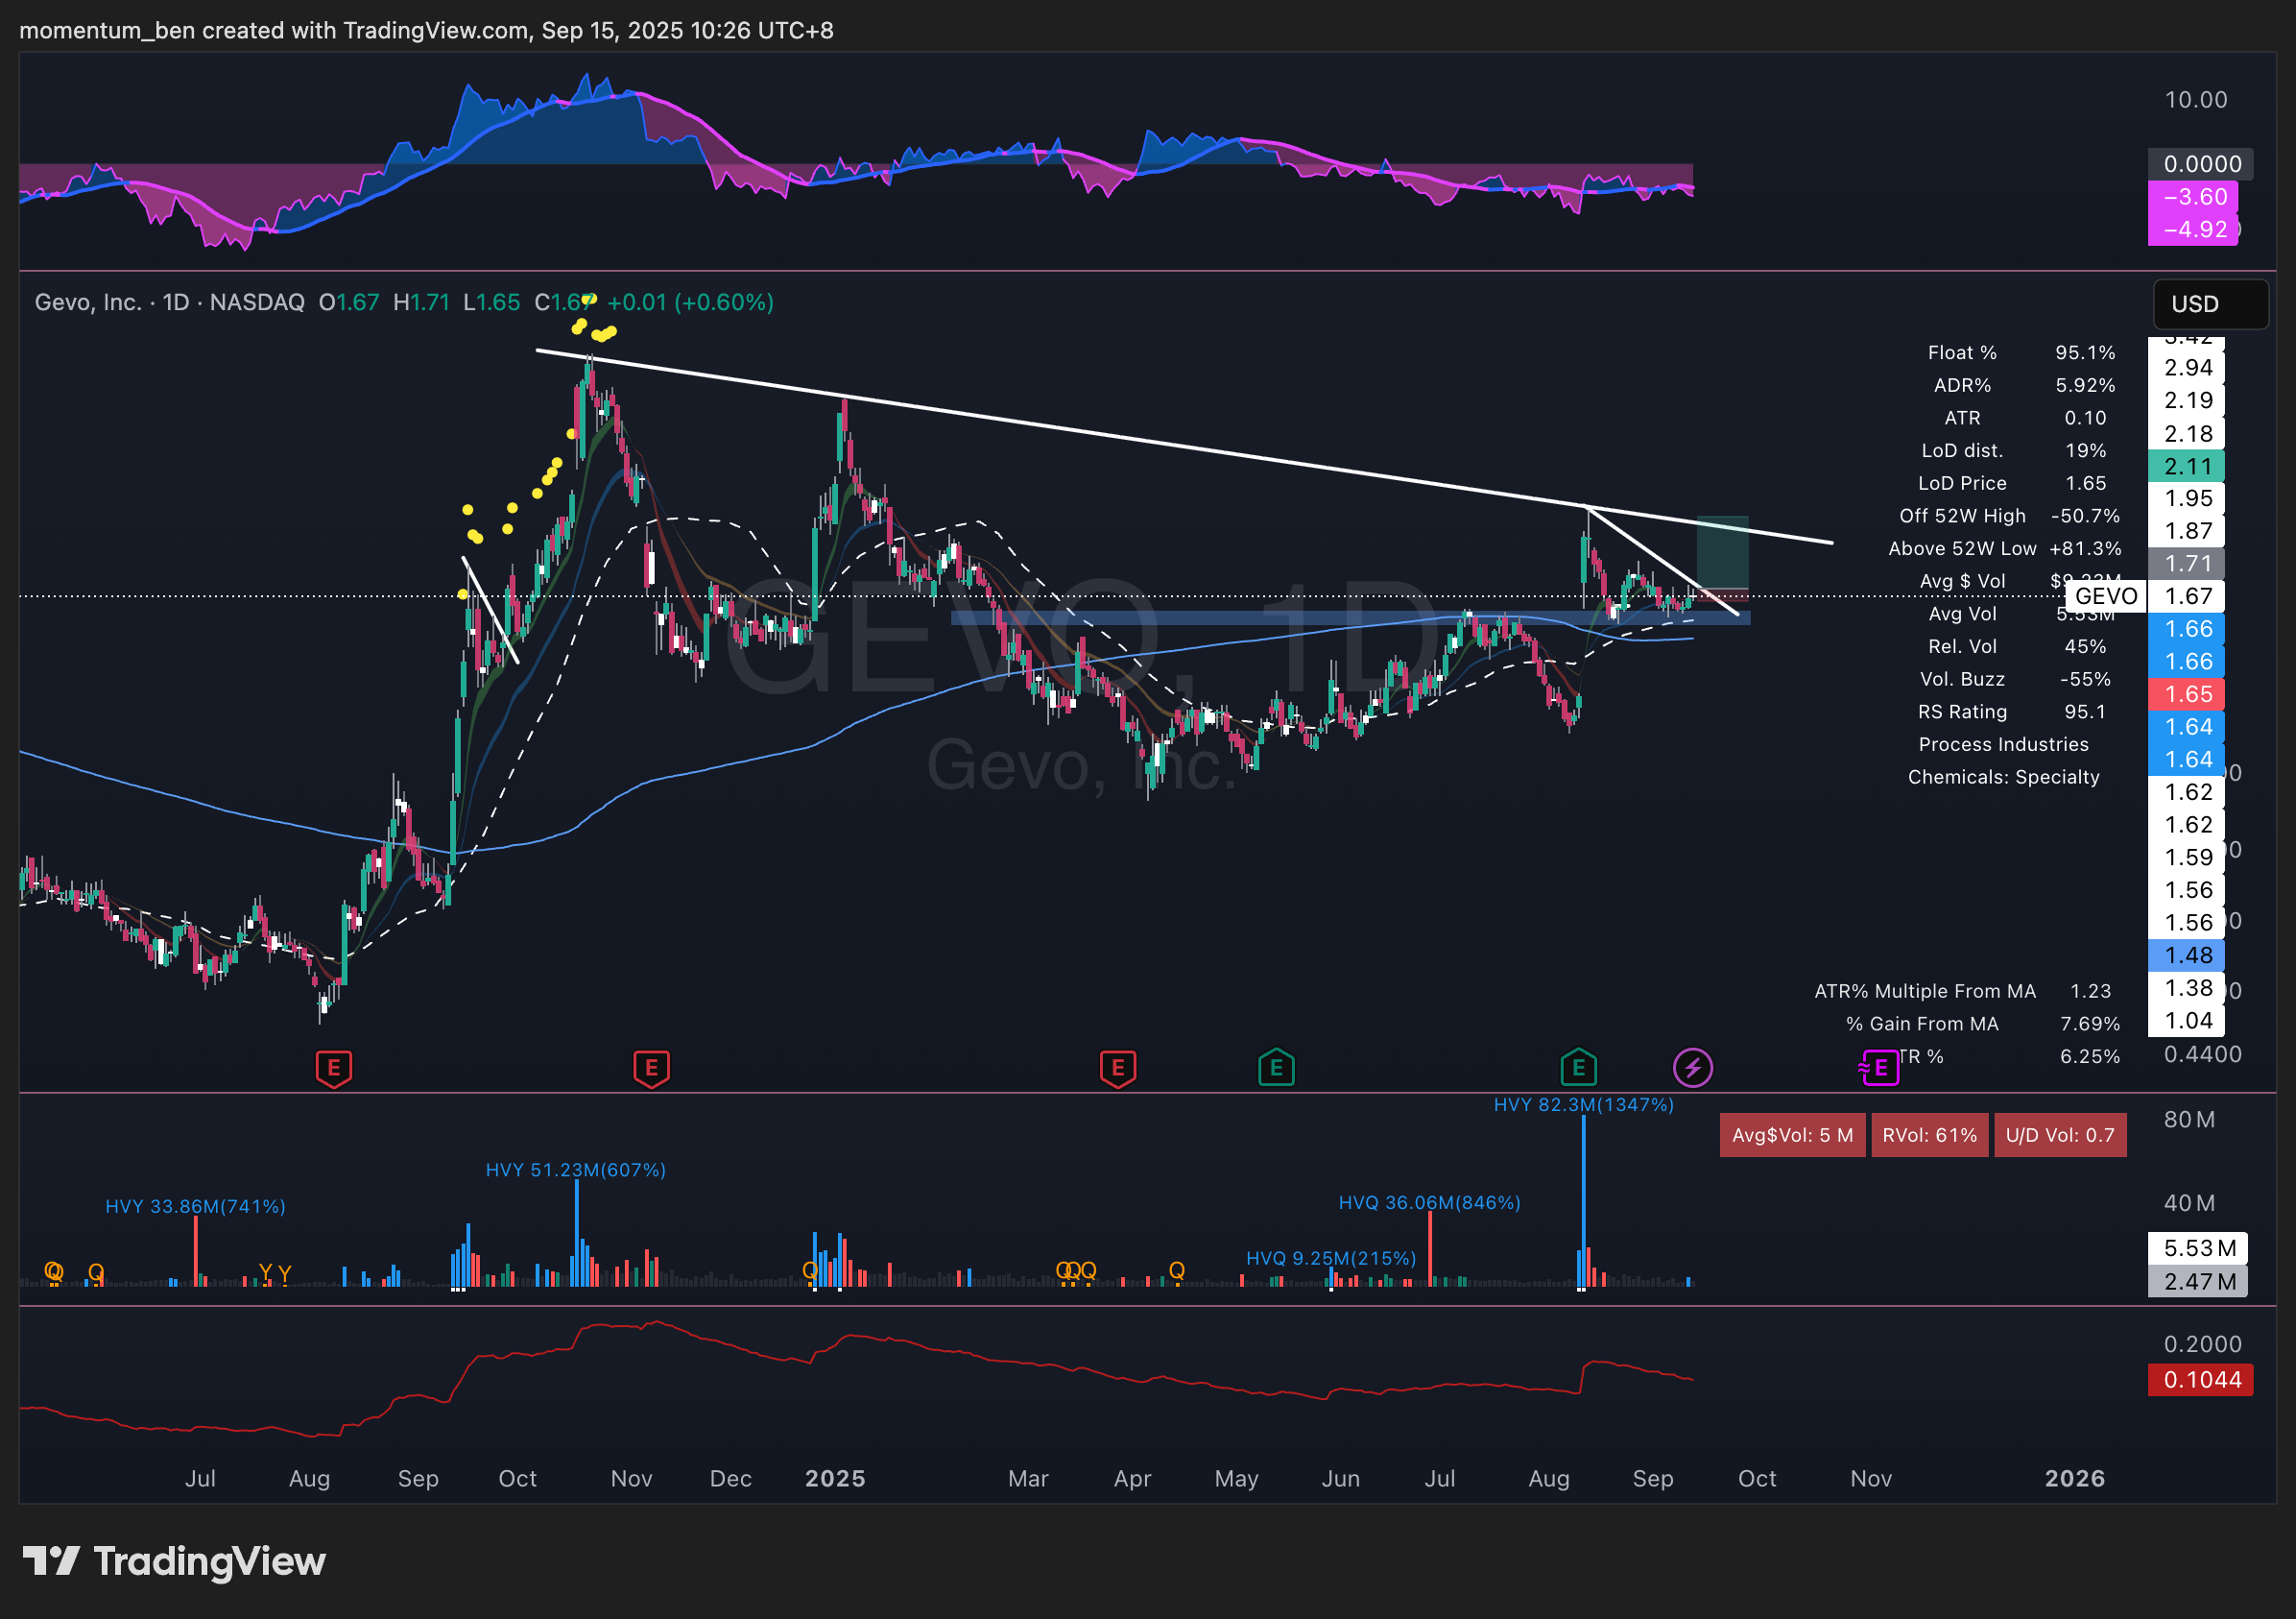Viewport: 2296px width, 1619px height.
Task: Click the 2025 label on the time axis
Action: tap(835, 1478)
